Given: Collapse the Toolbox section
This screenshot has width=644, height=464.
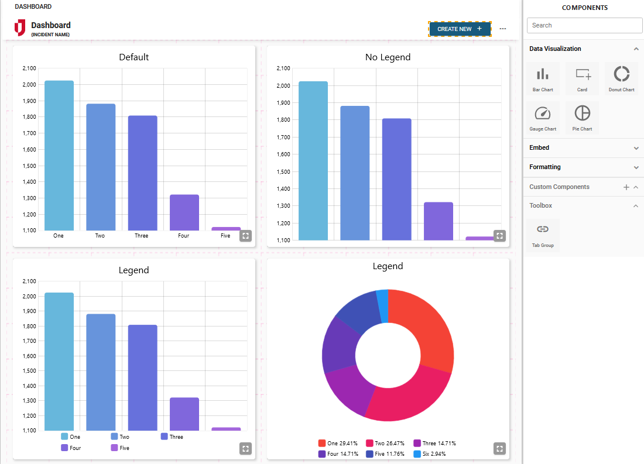Looking at the screenshot, I should pyautogui.click(x=636, y=206).
